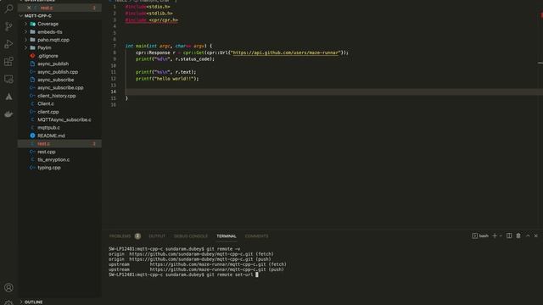Open the Search view in the activity bar

point(8,8)
